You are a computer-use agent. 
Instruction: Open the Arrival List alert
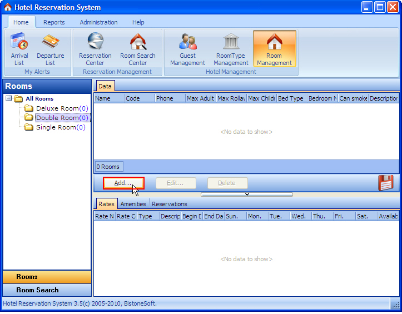19,49
